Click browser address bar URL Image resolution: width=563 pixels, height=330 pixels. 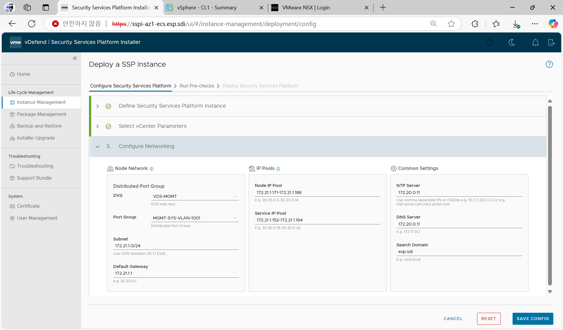pos(214,24)
